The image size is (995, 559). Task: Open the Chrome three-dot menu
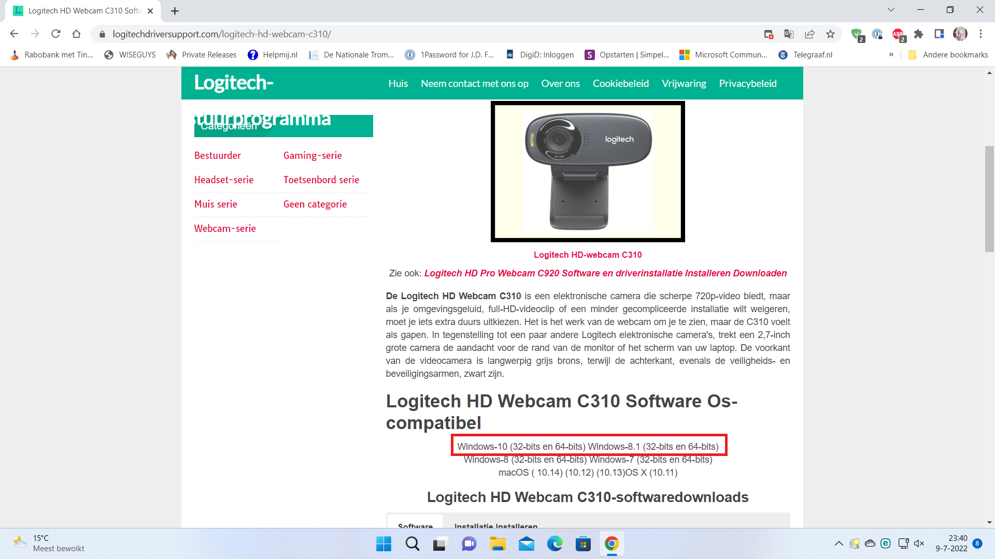click(980, 34)
